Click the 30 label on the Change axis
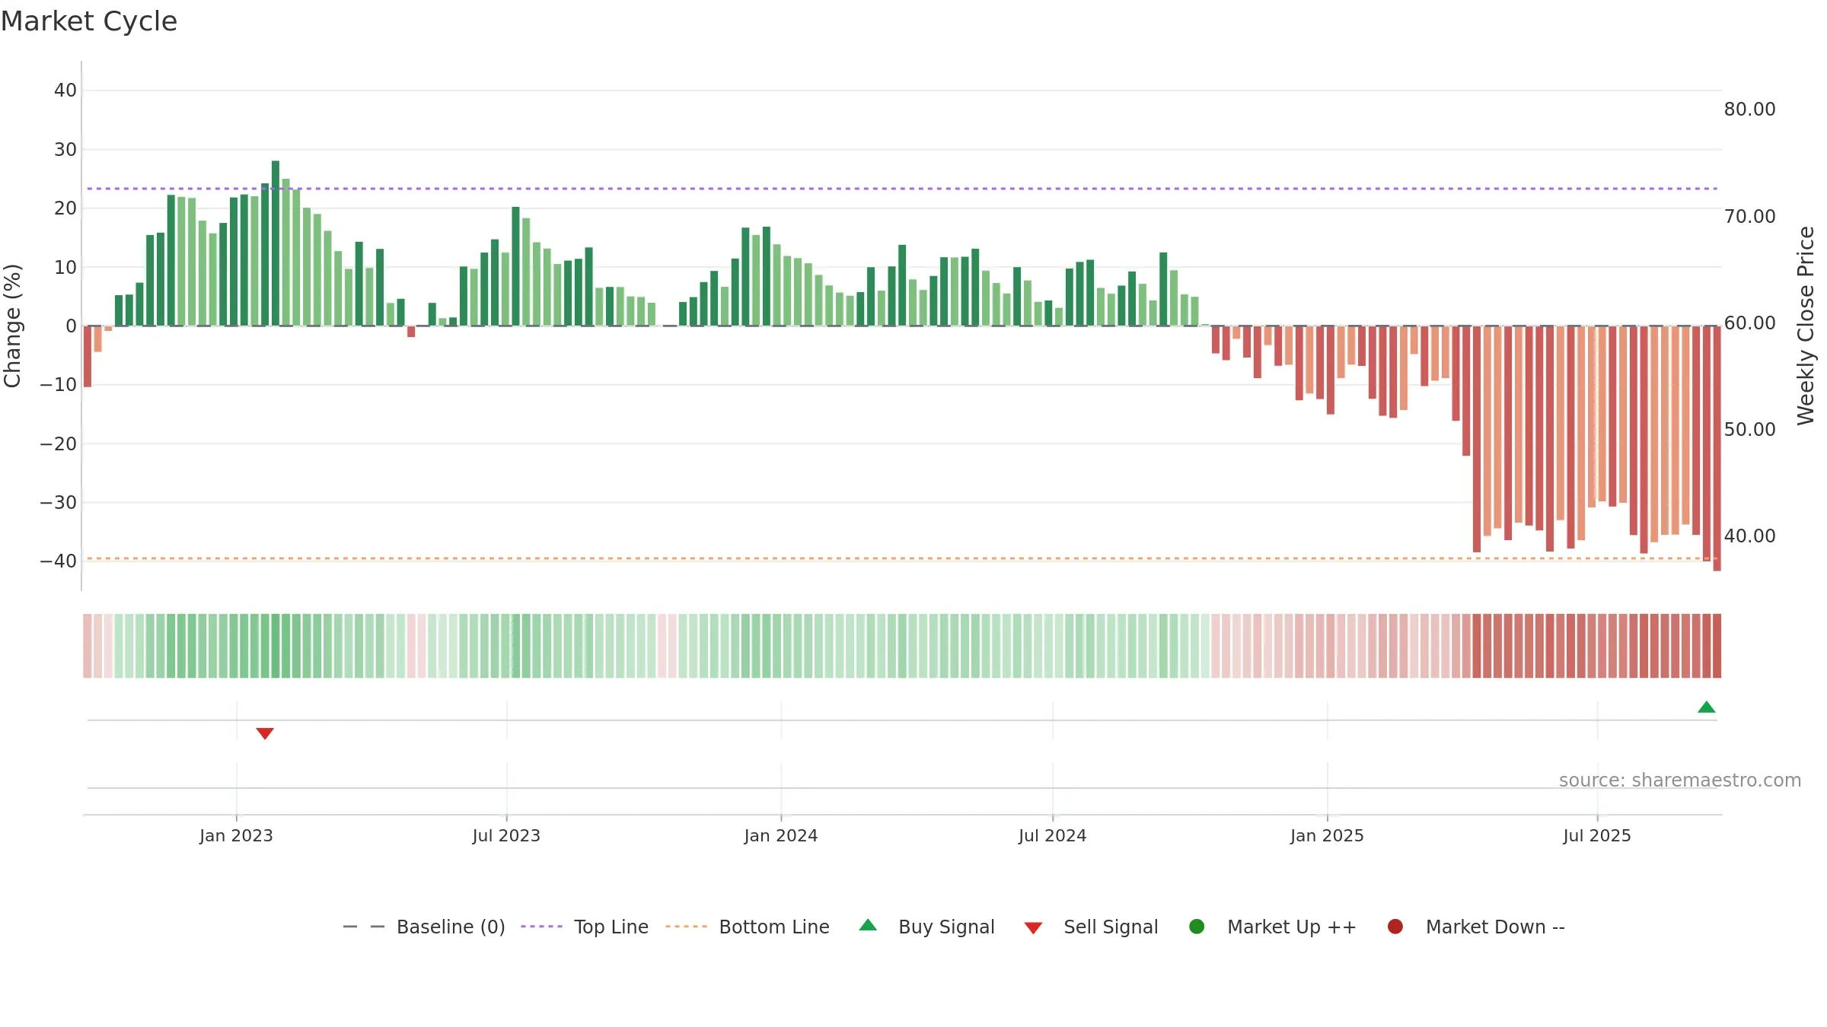 [x=65, y=150]
